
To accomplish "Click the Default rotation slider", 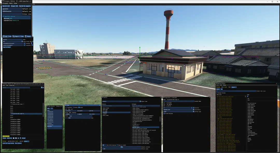I will [121, 147].
